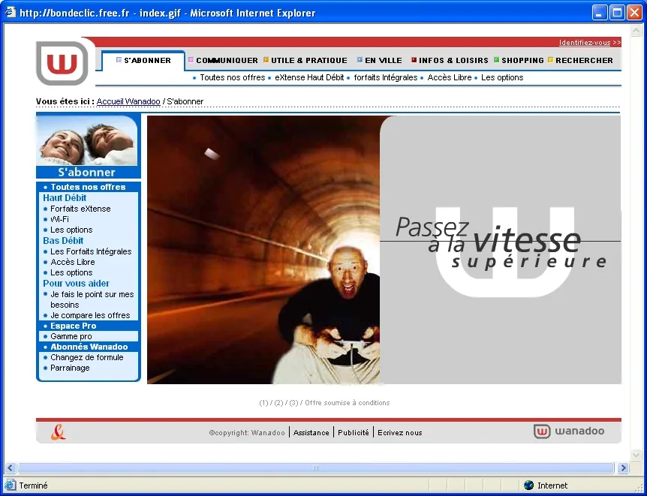Click the copyright Wanadoo text in footer
Screen dimensions: 647x496
pyautogui.click(x=247, y=432)
